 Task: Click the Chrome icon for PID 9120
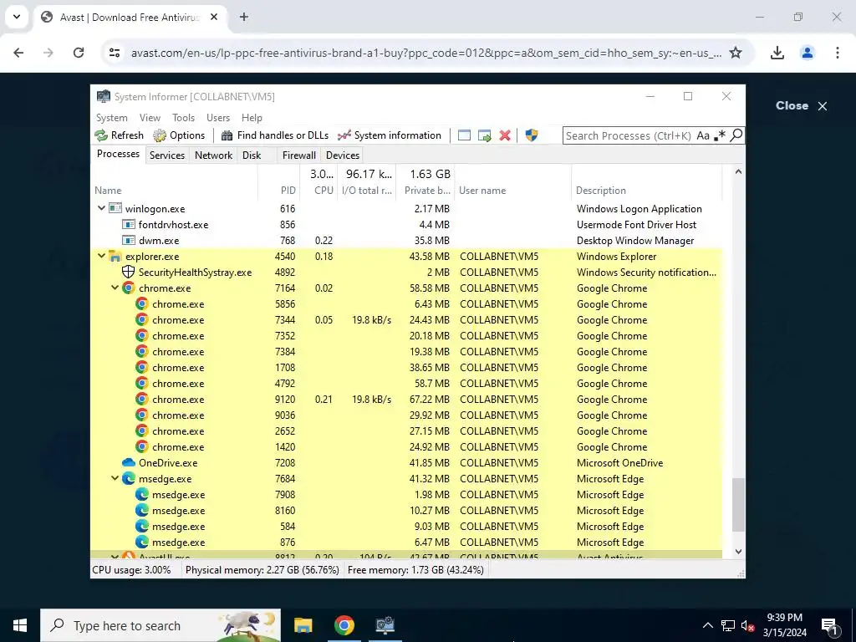coord(142,399)
